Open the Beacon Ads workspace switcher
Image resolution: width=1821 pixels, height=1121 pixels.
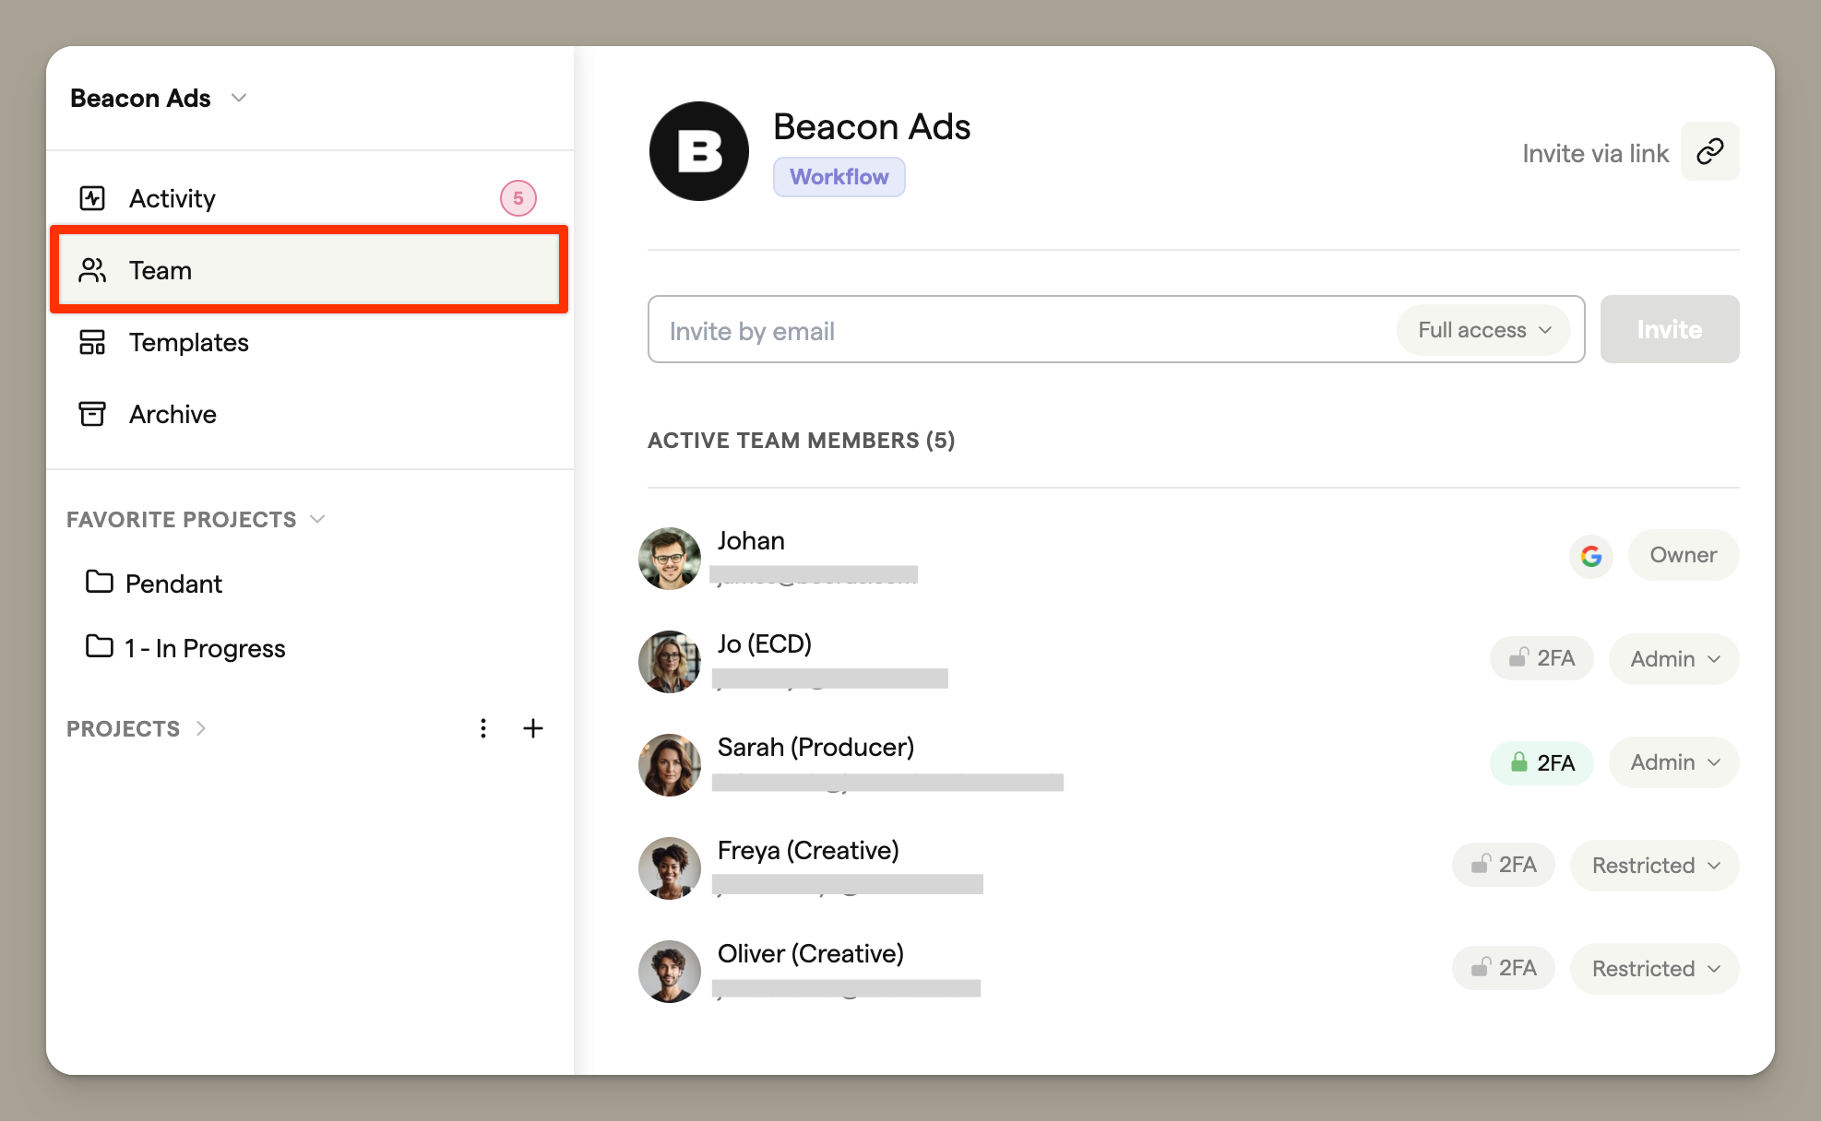coord(159,98)
